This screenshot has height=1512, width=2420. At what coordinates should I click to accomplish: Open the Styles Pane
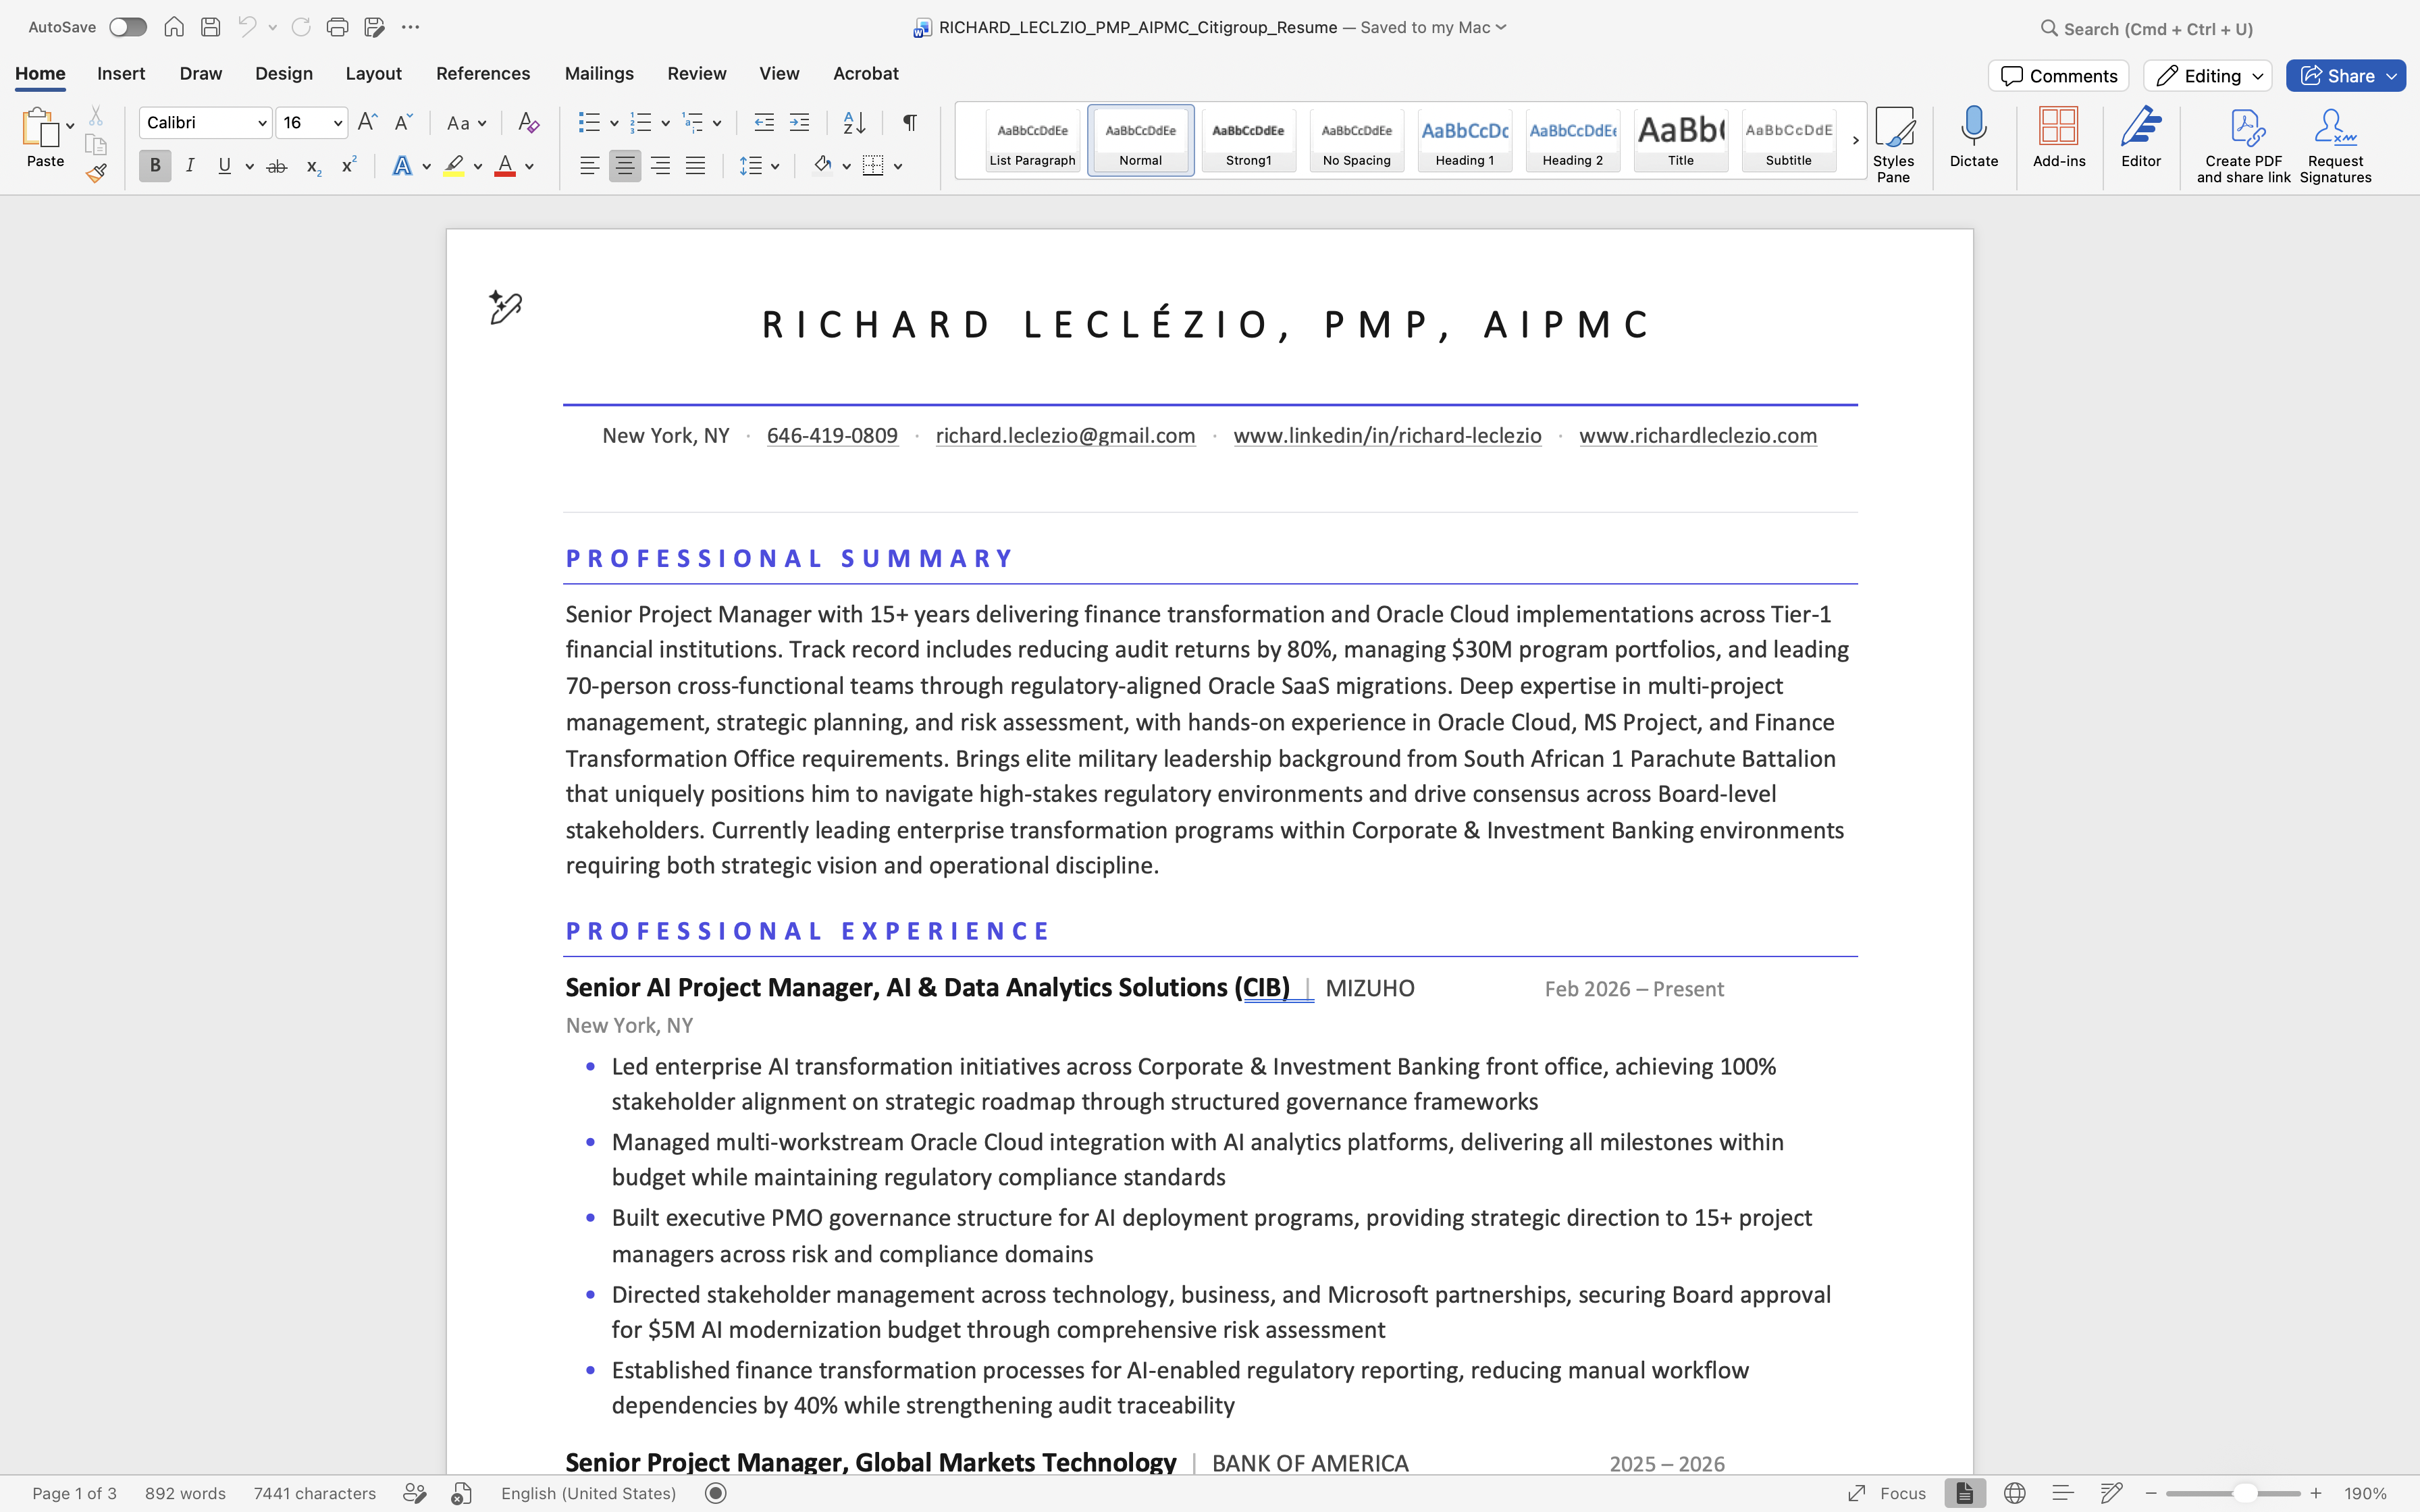1893,145
